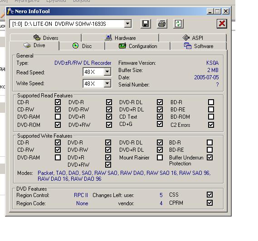Toggle DVD+R DL checkbox in Read Features
The width and height of the screenshot is (258, 241).
pyautogui.click(x=160, y=109)
